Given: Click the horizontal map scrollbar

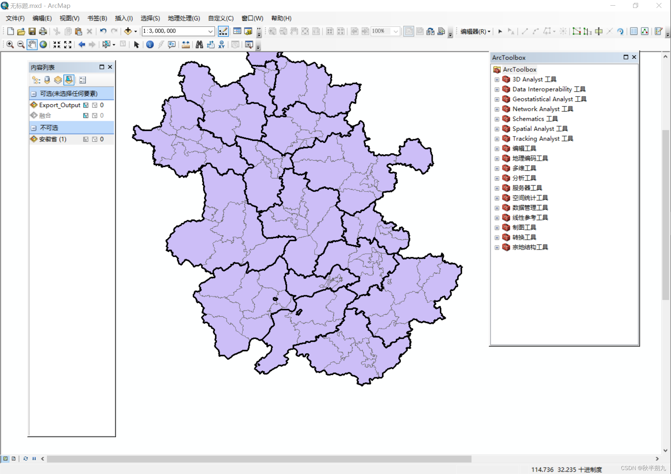Looking at the screenshot, I should coord(259,459).
